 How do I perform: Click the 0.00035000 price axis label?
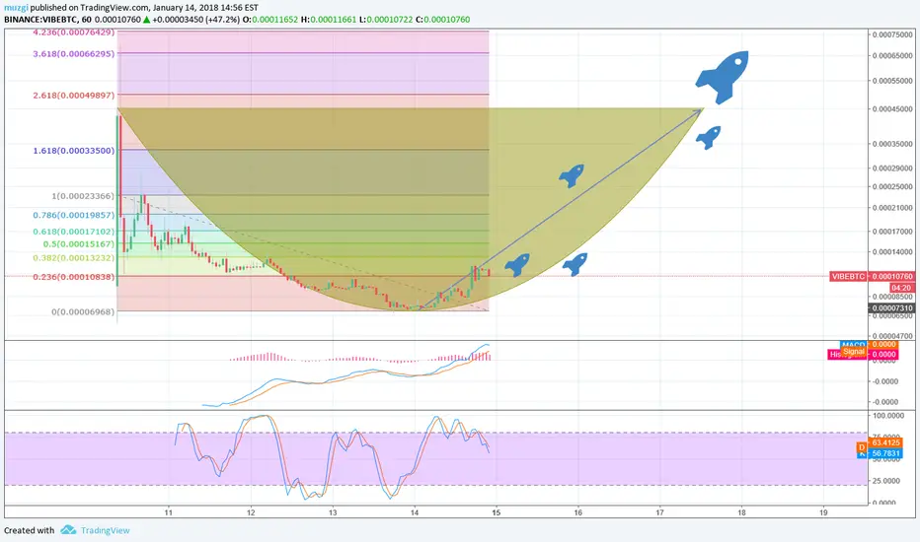click(x=892, y=144)
